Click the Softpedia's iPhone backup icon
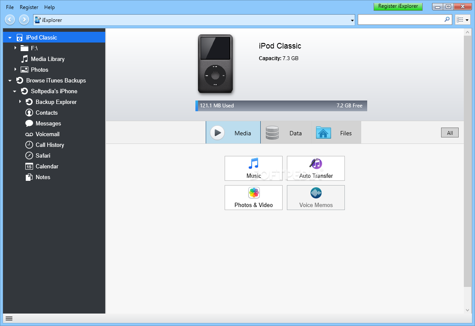475x326 pixels. tap(24, 91)
